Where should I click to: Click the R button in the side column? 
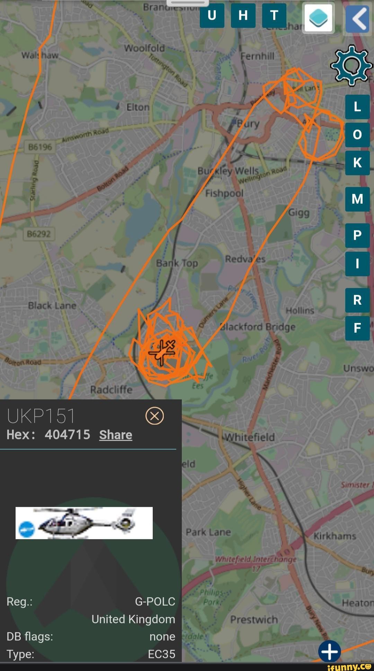(357, 300)
